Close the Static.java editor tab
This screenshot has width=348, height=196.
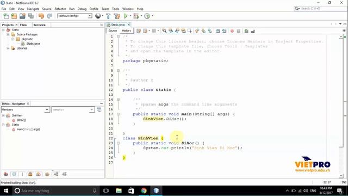[x=129, y=24]
